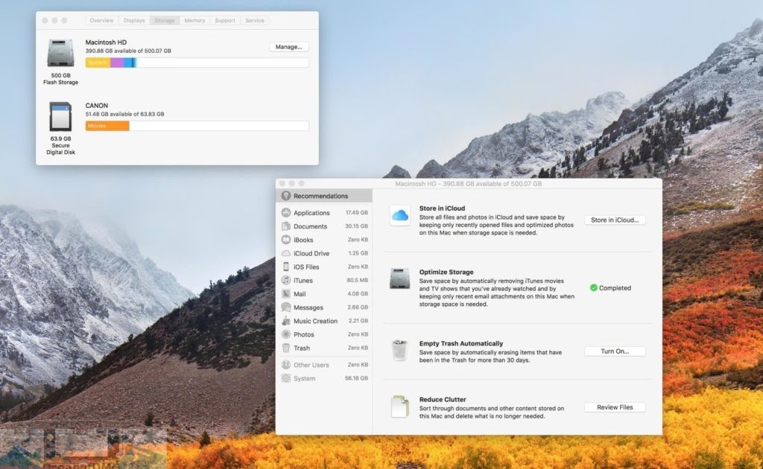Click the Review Files button
This screenshot has height=469, width=763.
point(615,407)
